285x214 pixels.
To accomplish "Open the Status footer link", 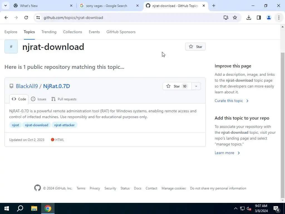I will tap(125, 188).
